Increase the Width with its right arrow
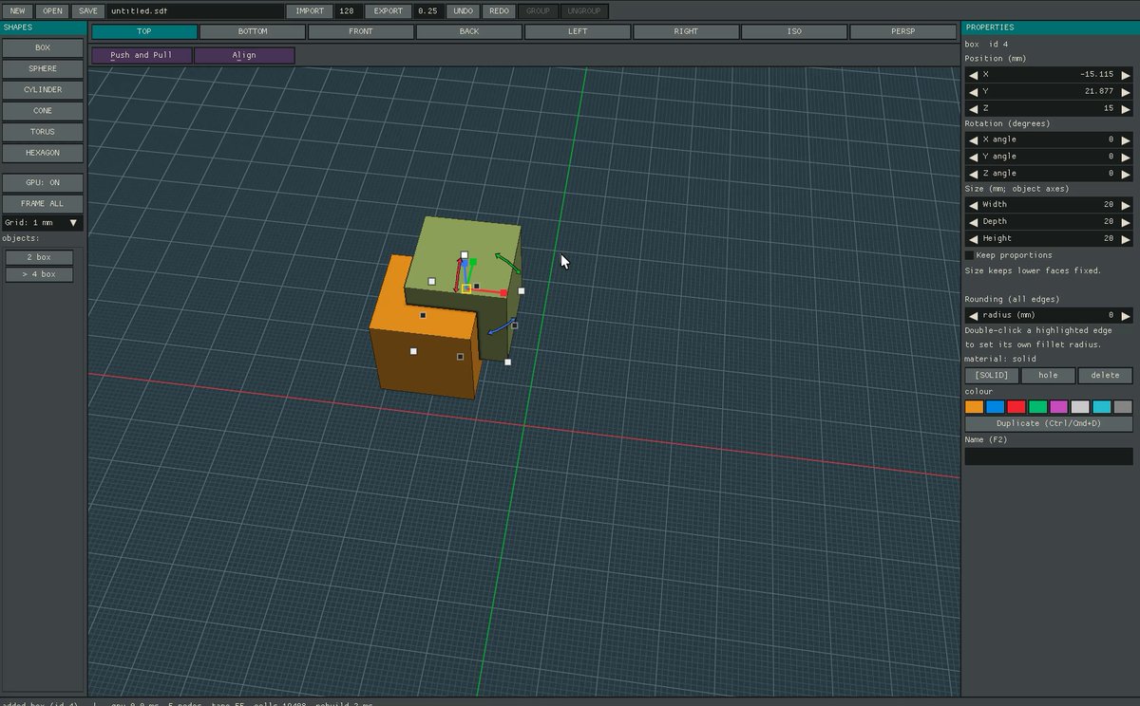1140x706 pixels. point(1127,204)
